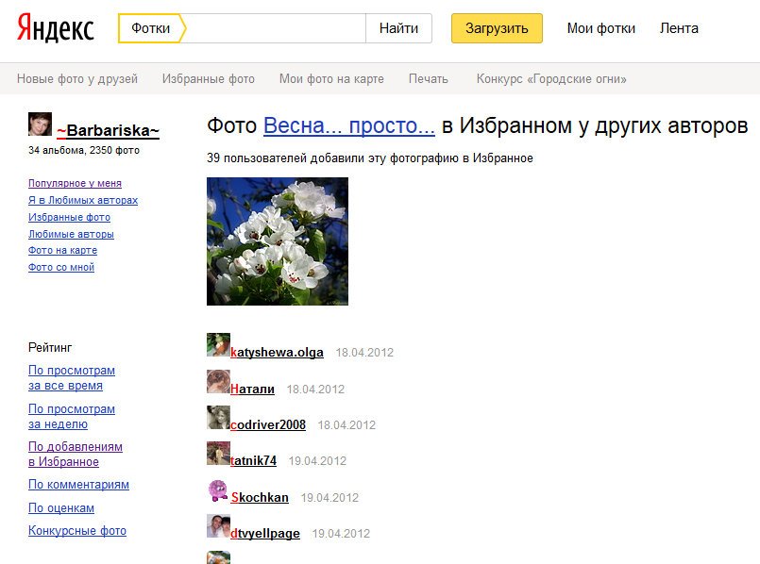Screen dimensions: 760x564
Task: Click date 19.04.2012 beside dtvyellpage
Action: [x=341, y=534]
